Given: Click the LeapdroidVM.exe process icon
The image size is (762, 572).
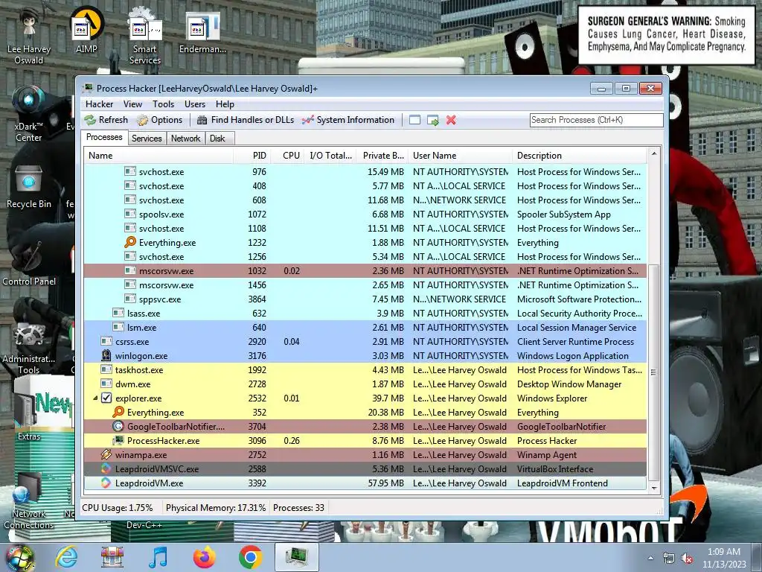Looking at the screenshot, I should tap(106, 483).
